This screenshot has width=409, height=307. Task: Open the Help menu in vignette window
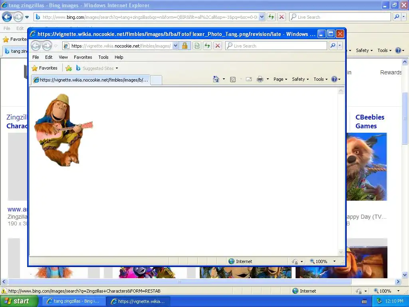click(119, 57)
